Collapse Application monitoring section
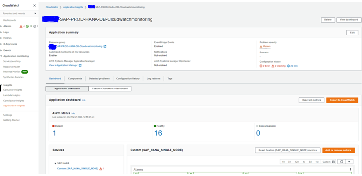Image resolution: width=362 pixels, height=176 pixels. point(1,56)
